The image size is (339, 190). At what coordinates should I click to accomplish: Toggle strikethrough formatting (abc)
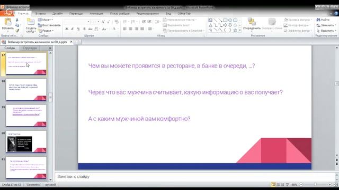[x=90, y=29]
